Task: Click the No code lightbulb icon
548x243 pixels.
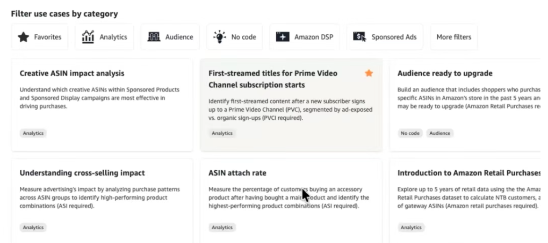Action: 220,37
